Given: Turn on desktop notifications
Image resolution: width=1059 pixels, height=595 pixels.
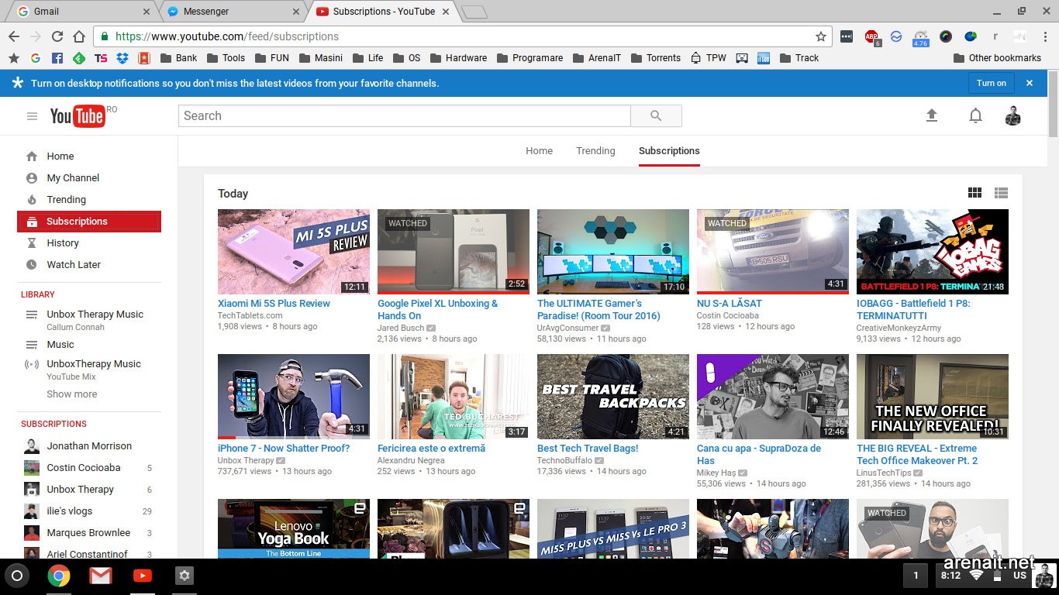Looking at the screenshot, I should pos(991,83).
